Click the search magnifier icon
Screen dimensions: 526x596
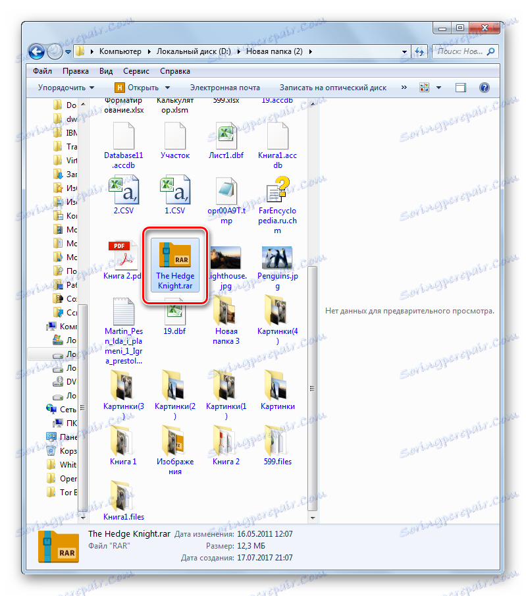click(x=490, y=51)
